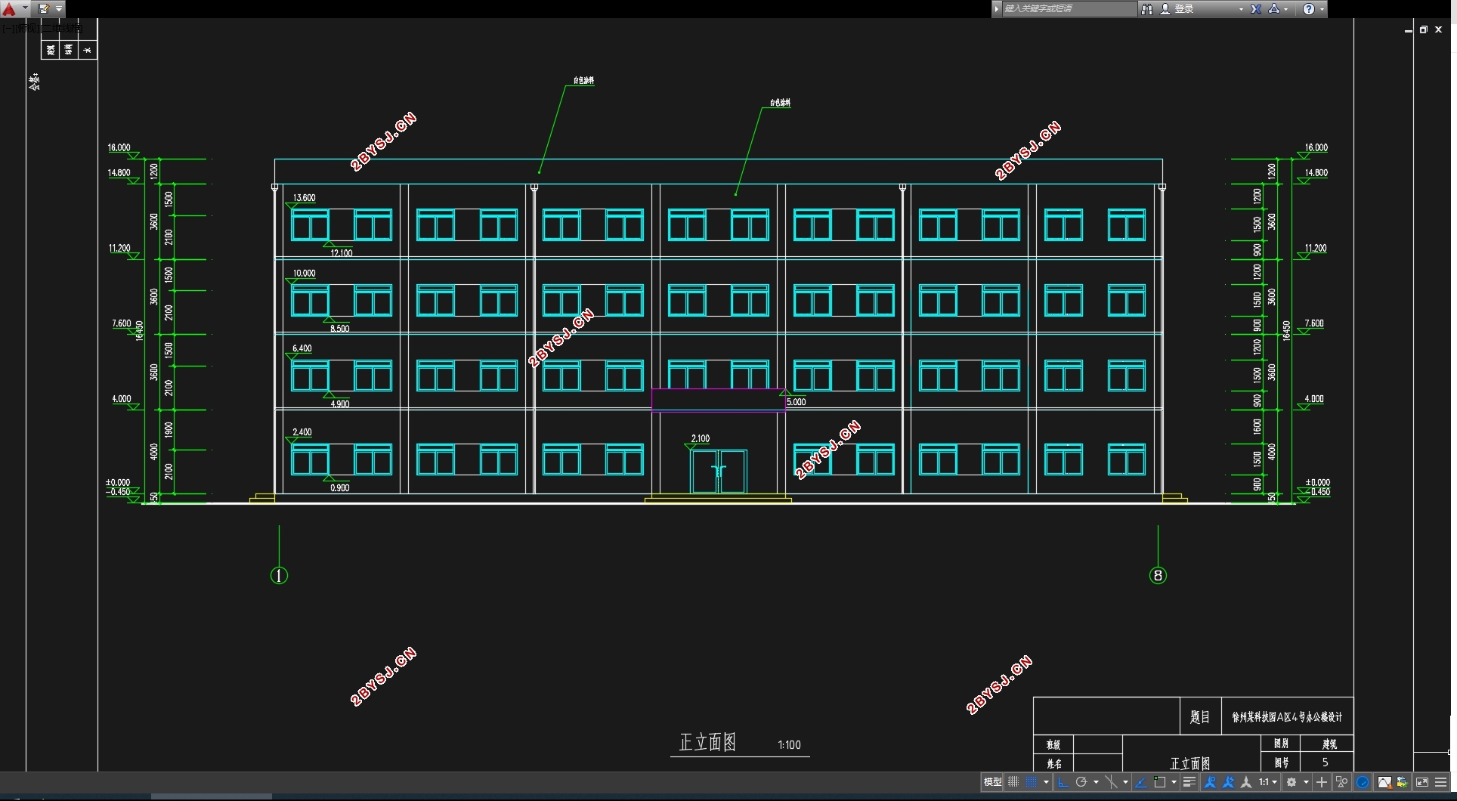Toggle the drawing grid display

pyautogui.click(x=1013, y=782)
